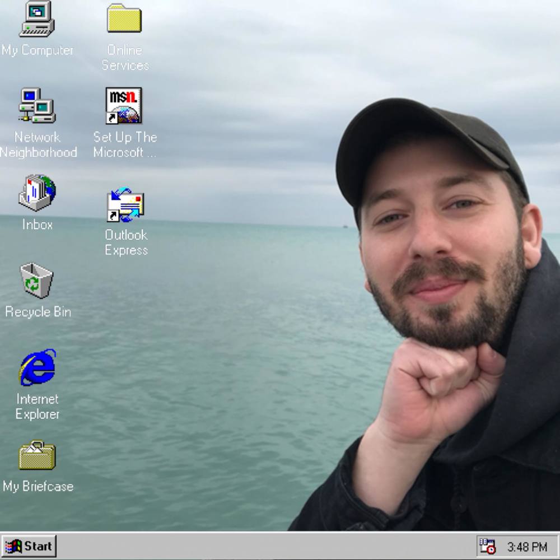Click the MSN setup shortcut icon
This screenshot has width=560, height=560.
(x=124, y=106)
